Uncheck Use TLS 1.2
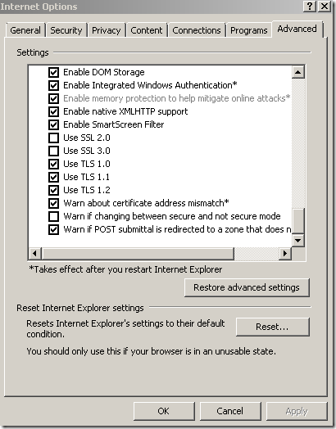 (x=53, y=190)
